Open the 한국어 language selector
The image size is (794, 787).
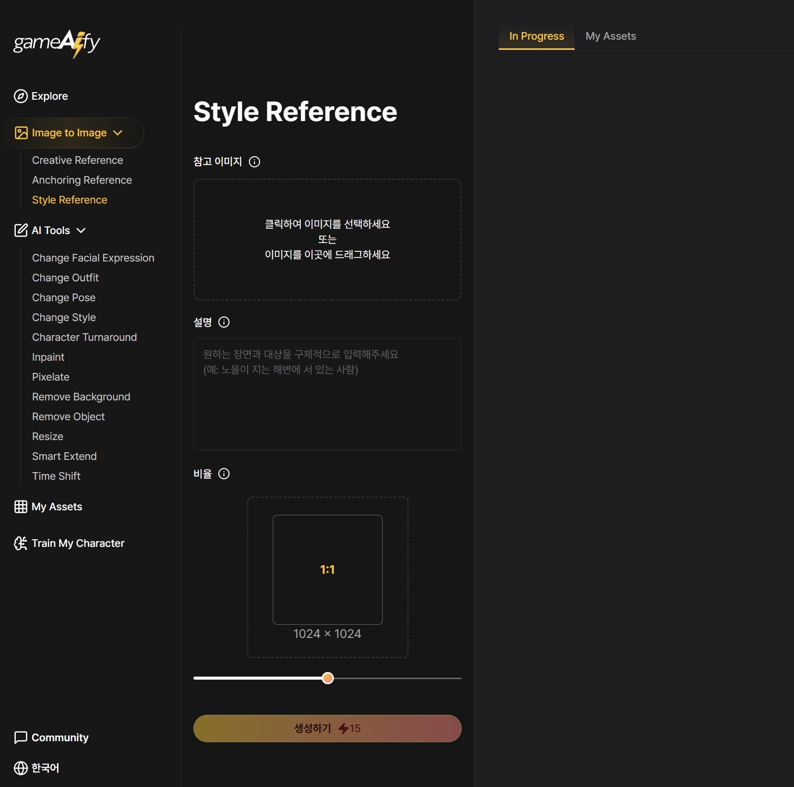tap(45, 768)
